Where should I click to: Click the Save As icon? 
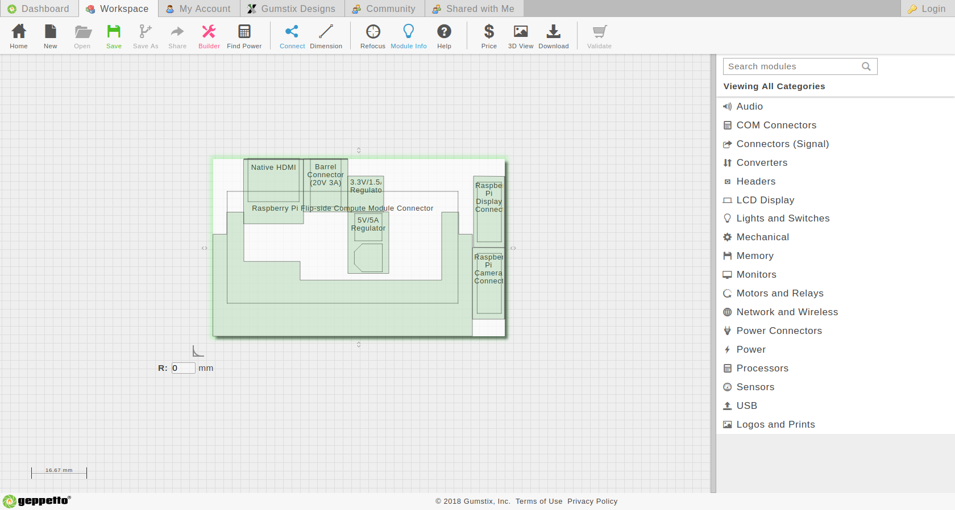coord(146,36)
